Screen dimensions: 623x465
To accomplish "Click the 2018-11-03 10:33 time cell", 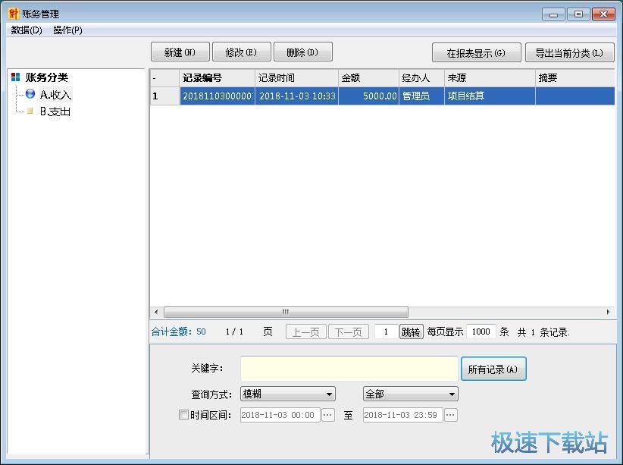I will point(297,96).
